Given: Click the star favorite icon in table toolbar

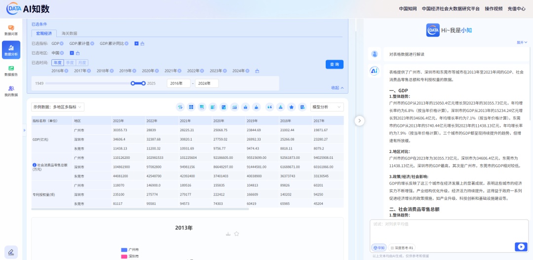Looking at the screenshot, I should 291,107.
